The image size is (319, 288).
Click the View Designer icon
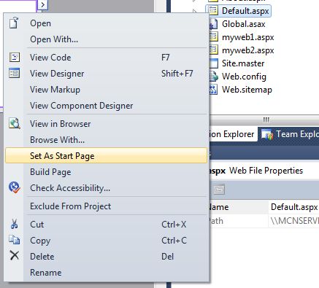point(15,73)
